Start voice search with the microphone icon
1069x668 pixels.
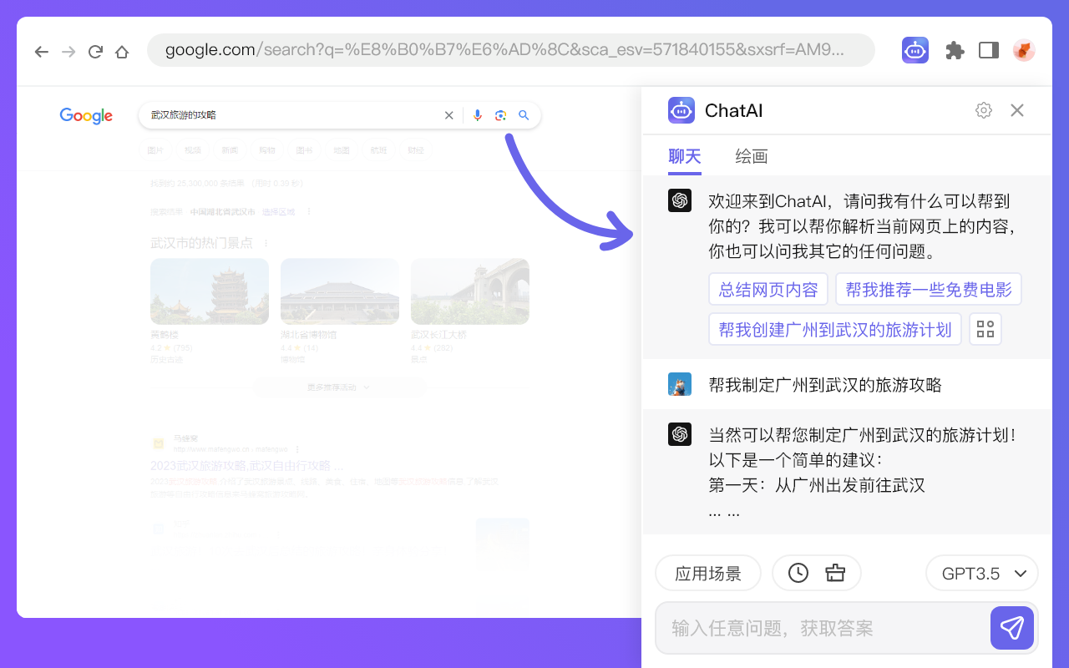pyautogui.click(x=477, y=115)
